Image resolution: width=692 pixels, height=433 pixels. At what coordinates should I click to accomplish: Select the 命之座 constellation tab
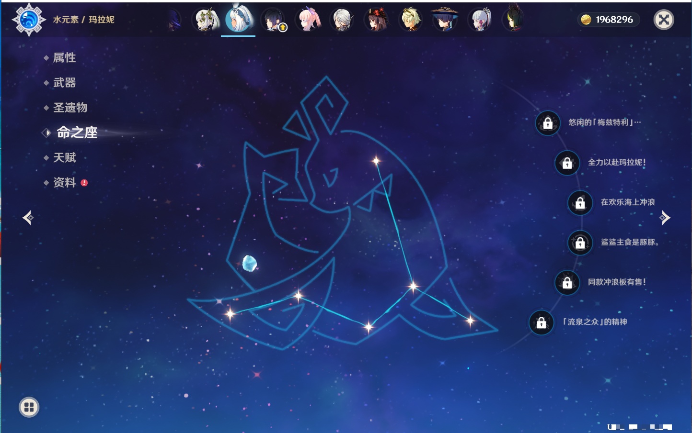(77, 133)
